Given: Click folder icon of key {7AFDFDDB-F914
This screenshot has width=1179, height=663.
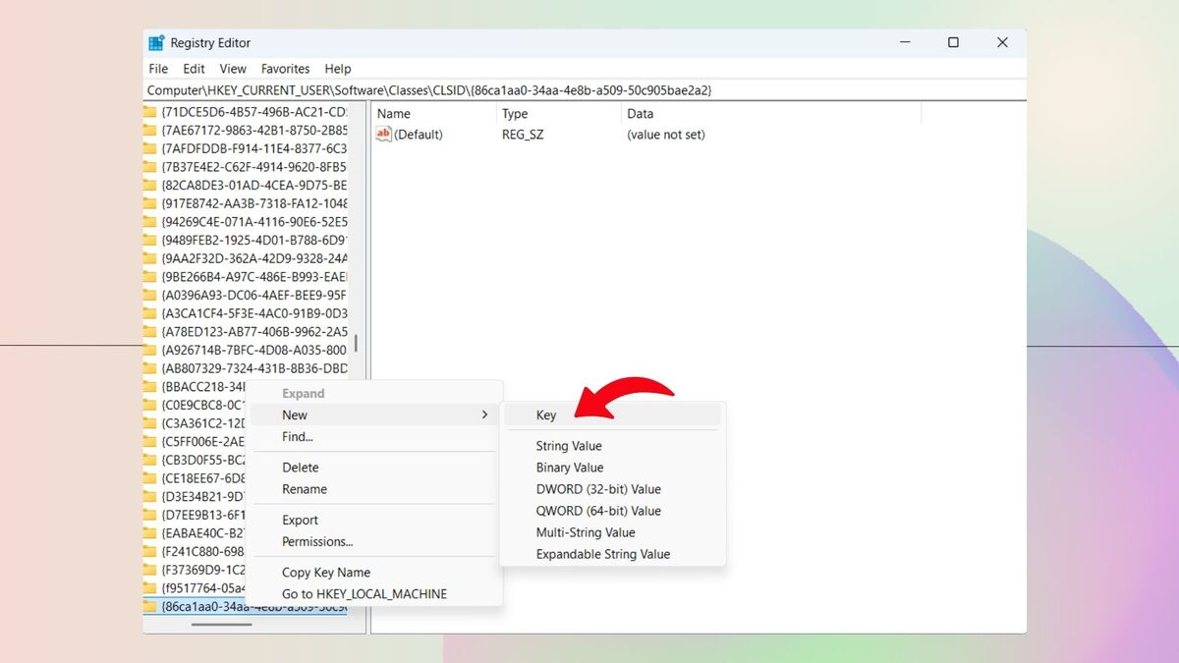Looking at the screenshot, I should [150, 148].
